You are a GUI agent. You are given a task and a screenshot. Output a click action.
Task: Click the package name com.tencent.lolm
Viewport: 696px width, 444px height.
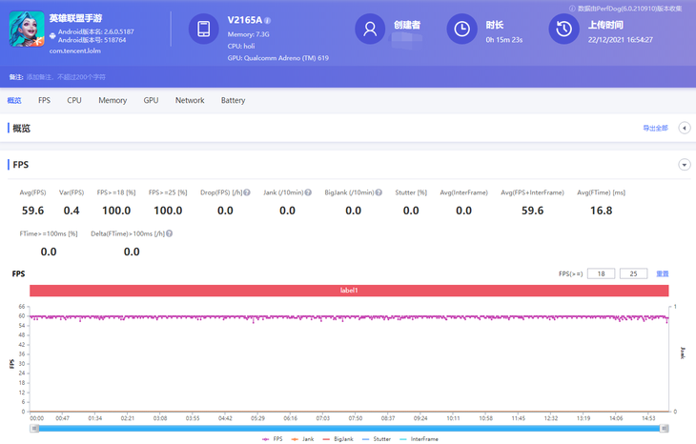pos(75,51)
